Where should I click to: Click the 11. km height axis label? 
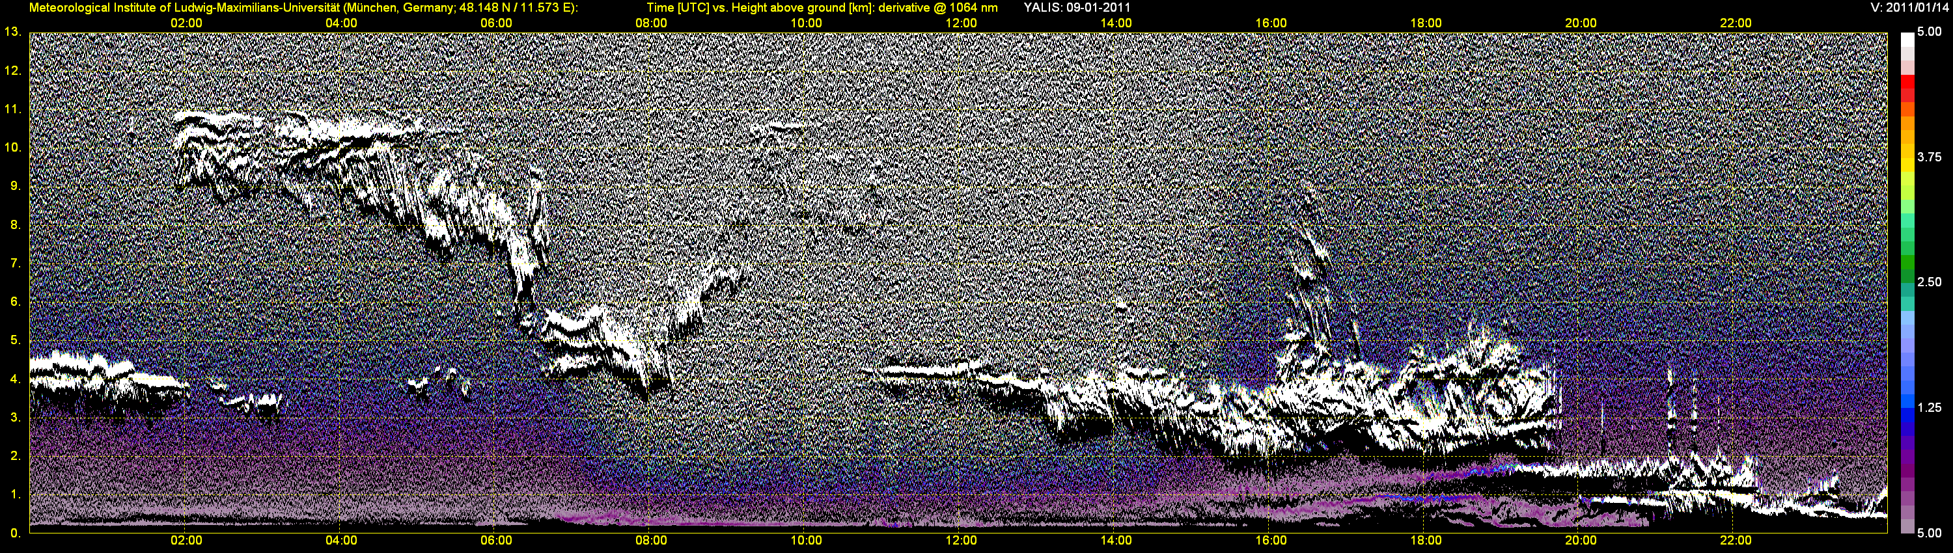pyautogui.click(x=12, y=109)
